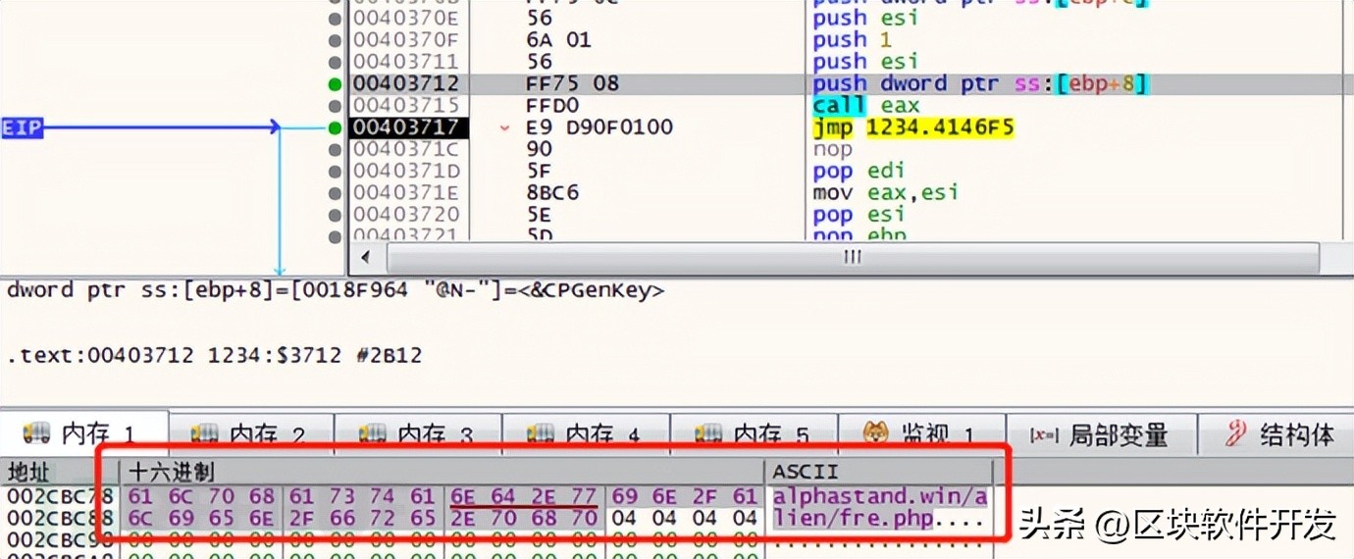This screenshot has width=1354, height=559.
Task: Switch to the 内存 2 dump tab
Action: pyautogui.click(x=250, y=433)
